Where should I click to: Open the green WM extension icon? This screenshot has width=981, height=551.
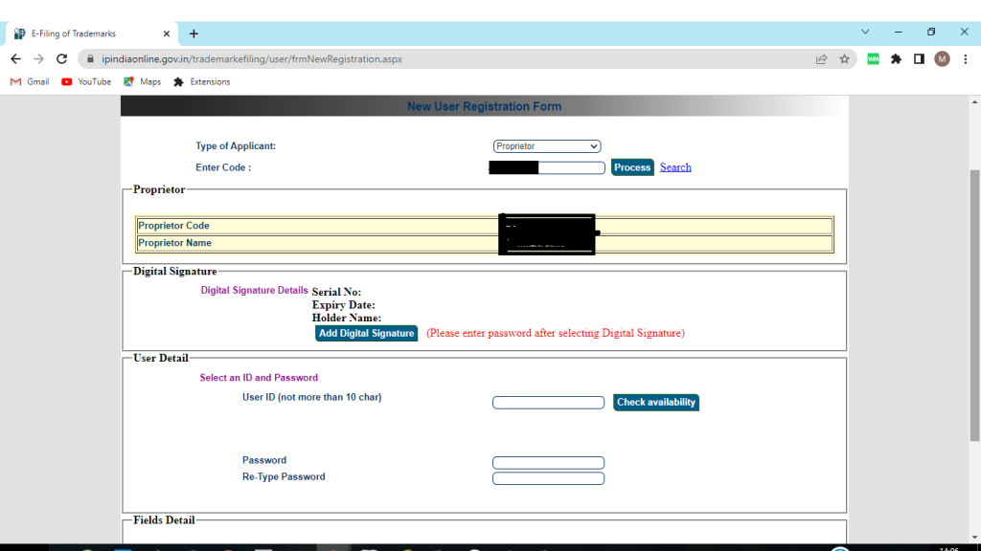click(x=873, y=58)
